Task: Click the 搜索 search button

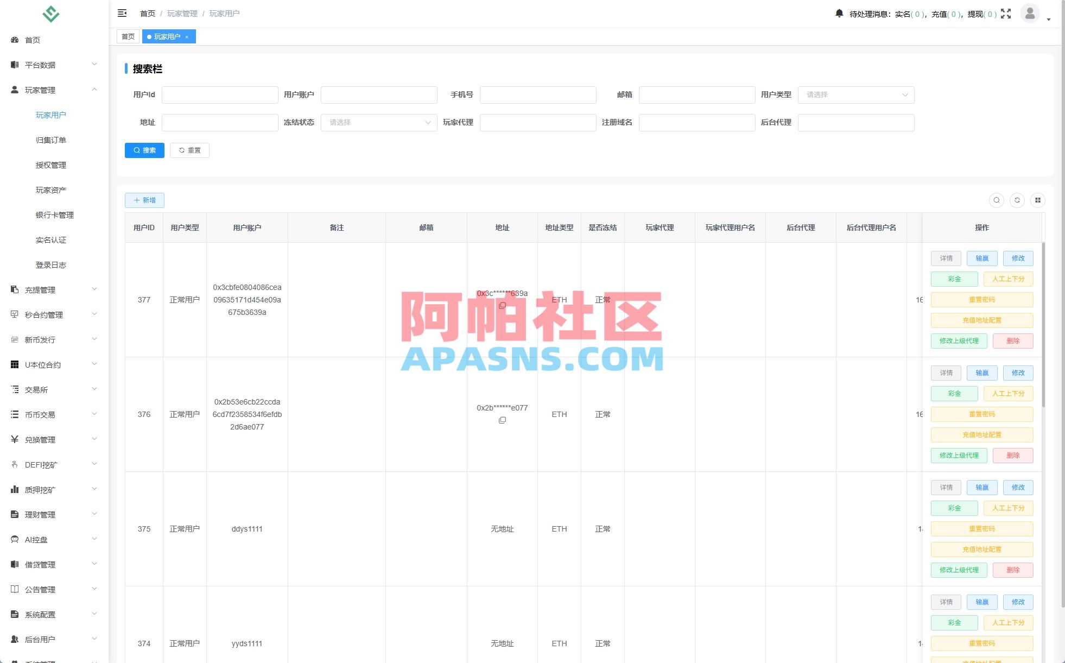Action: click(x=144, y=150)
